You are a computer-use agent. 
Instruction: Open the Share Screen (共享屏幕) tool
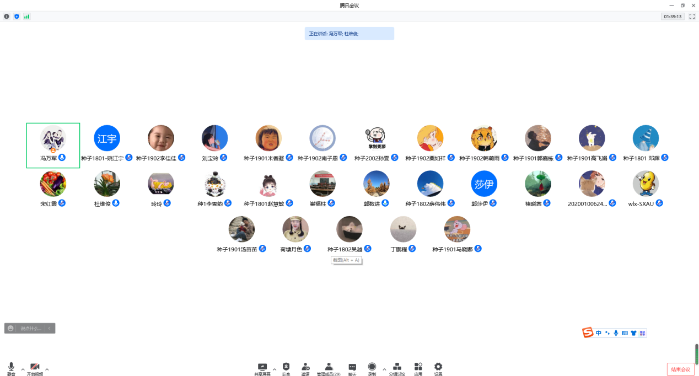coord(262,368)
